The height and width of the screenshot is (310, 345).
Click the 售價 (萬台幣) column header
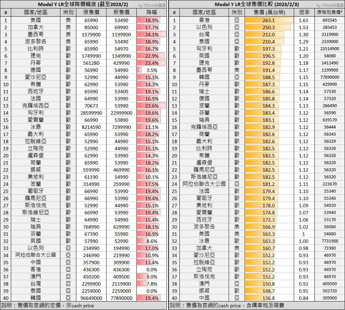point(269,12)
